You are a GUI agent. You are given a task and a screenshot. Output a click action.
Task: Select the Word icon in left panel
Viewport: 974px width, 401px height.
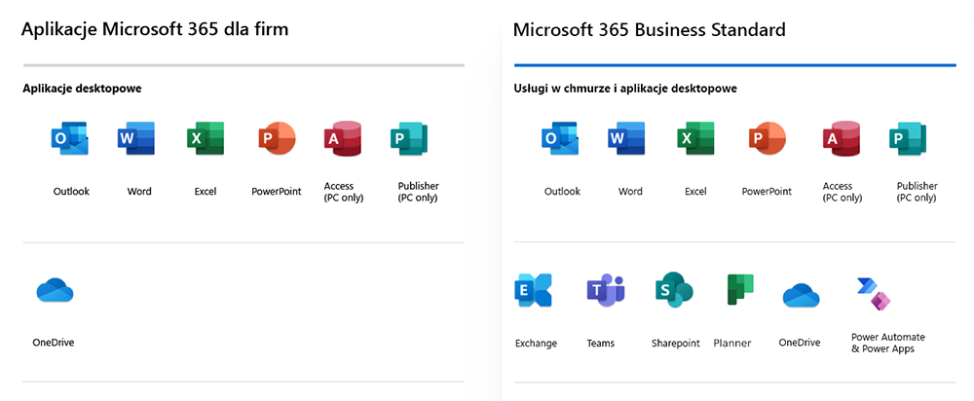pos(136,138)
